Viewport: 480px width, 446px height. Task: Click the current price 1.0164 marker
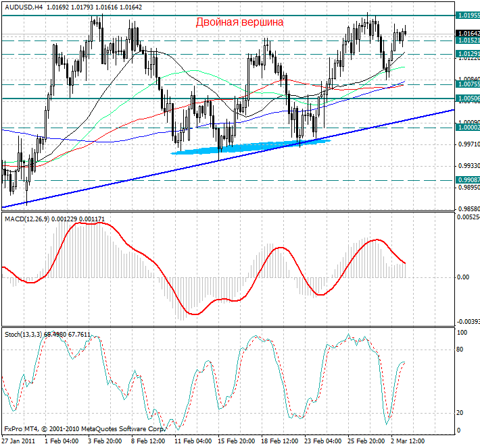(467, 33)
